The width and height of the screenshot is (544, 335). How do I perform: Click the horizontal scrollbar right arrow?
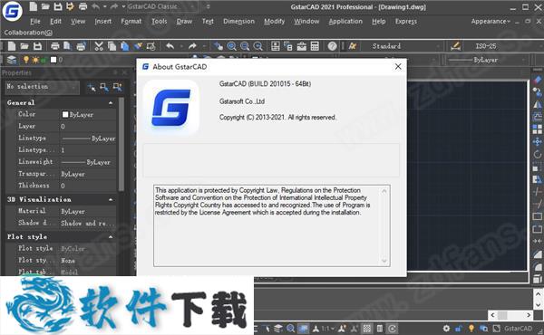[529, 315]
